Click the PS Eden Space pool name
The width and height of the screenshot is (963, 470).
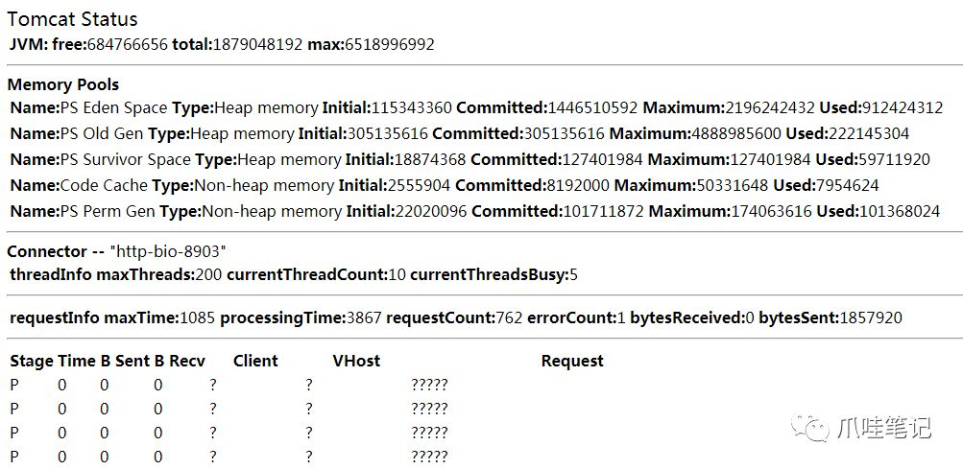pyautogui.click(x=113, y=107)
